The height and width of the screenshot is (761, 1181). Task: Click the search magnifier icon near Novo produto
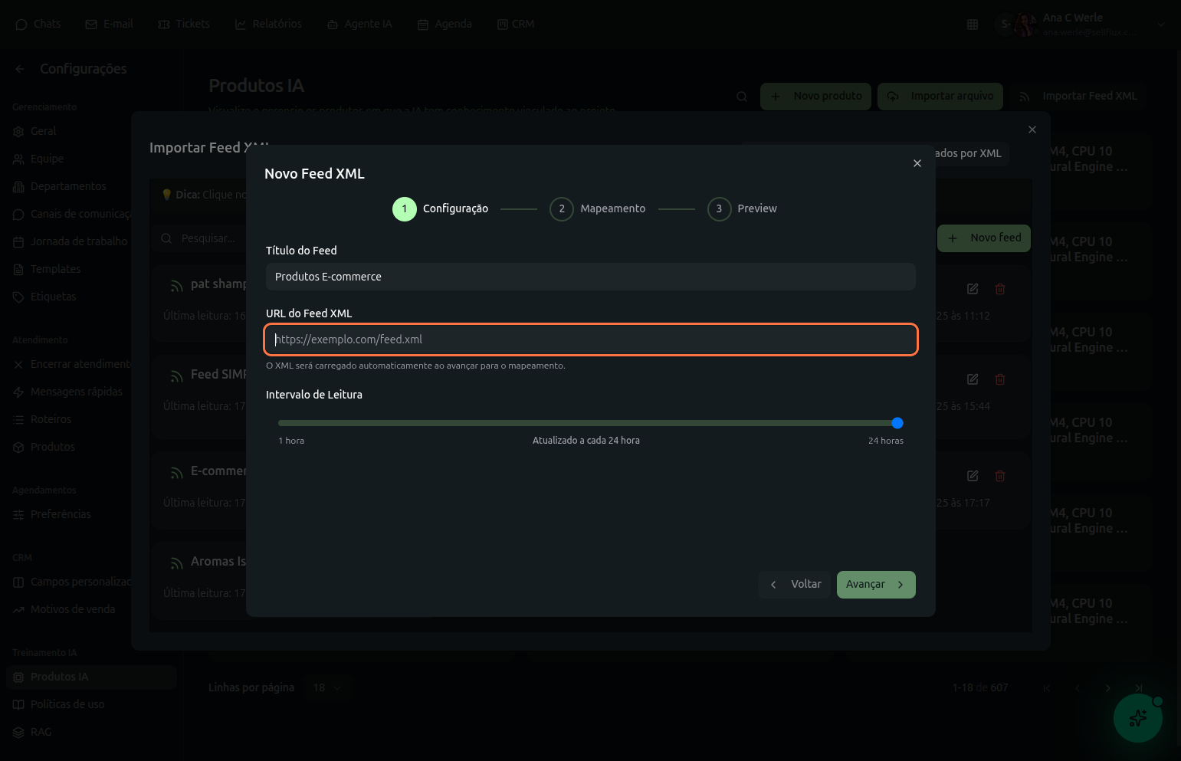742,97
